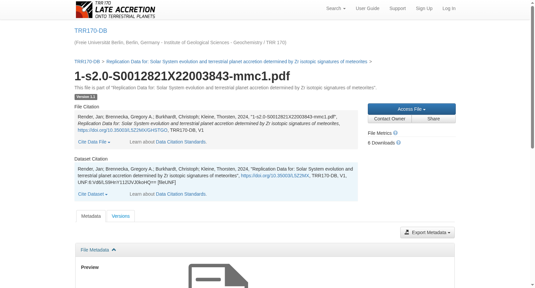The width and height of the screenshot is (535, 288).
Task: Open the file DOI link ending GHSTGO
Action: (x=122, y=130)
